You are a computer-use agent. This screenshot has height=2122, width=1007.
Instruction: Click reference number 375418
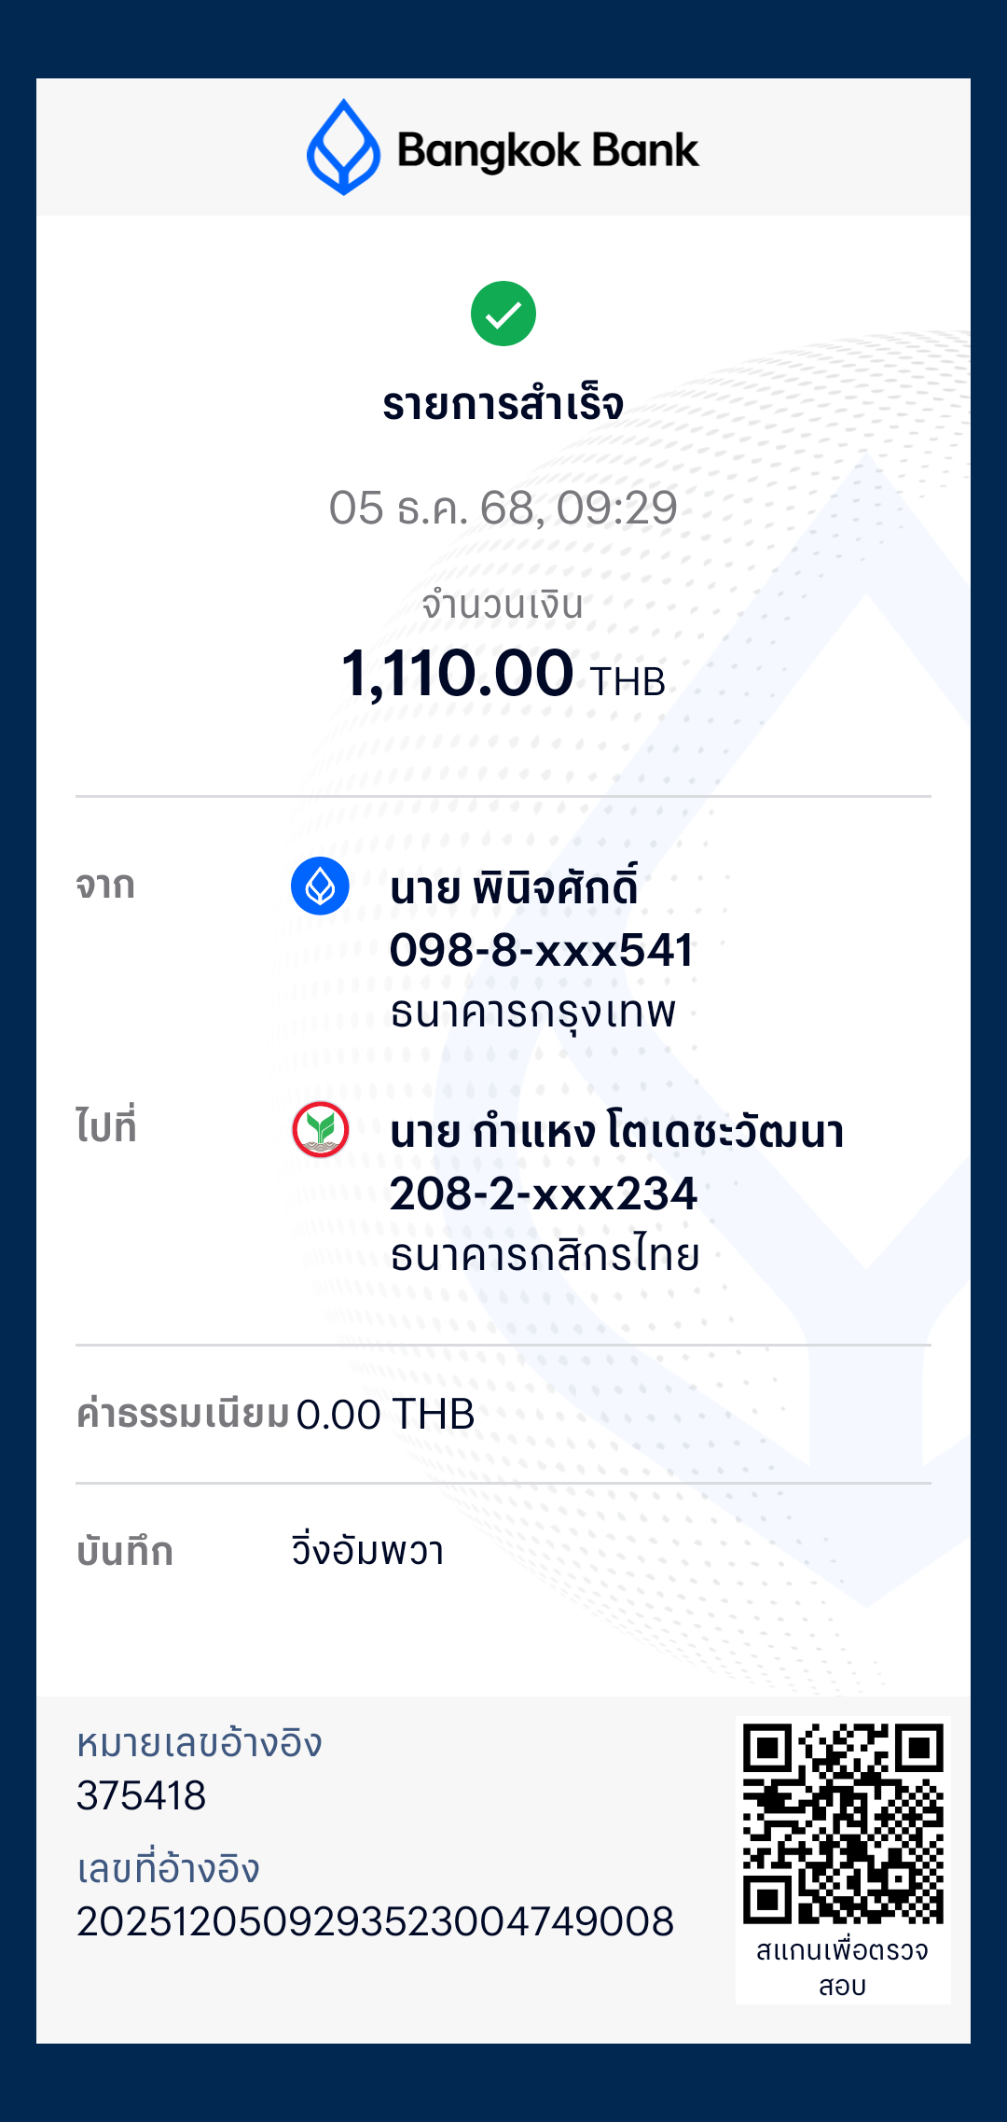coord(141,1796)
